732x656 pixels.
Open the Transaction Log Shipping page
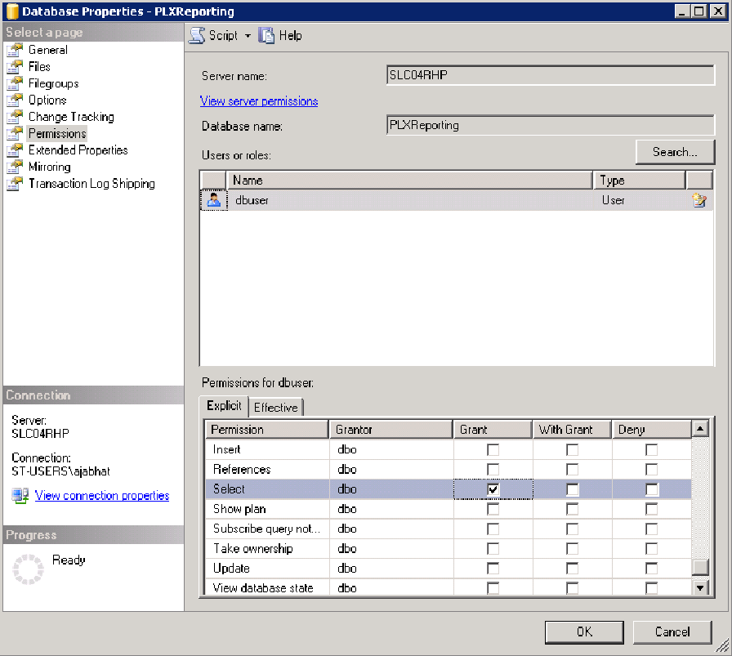coord(91,184)
